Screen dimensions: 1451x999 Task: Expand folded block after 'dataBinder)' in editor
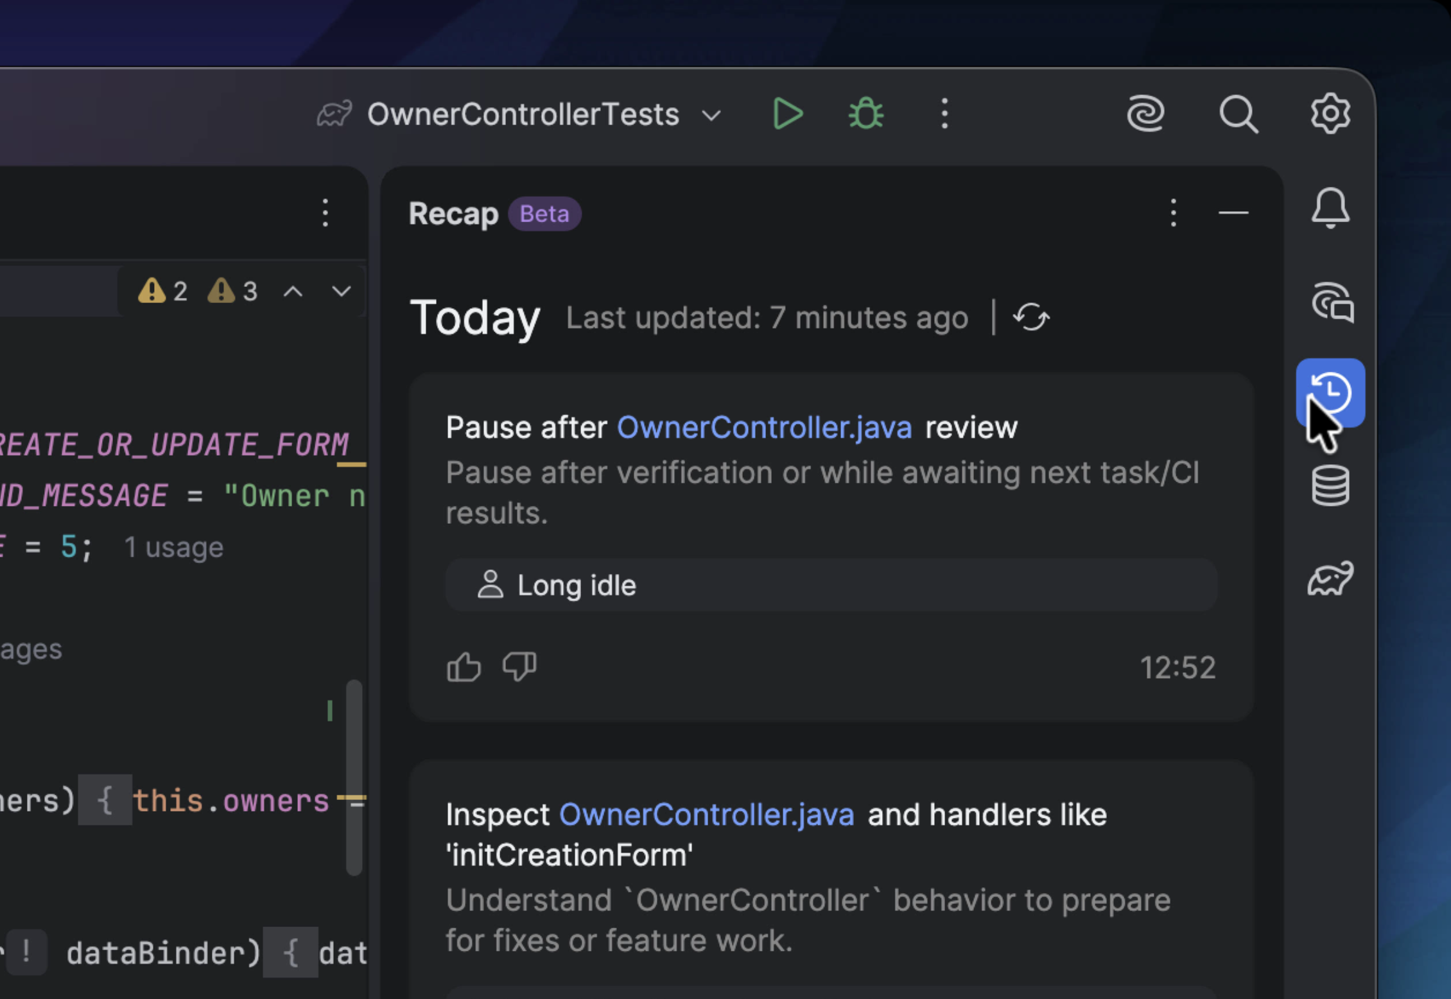coord(290,953)
